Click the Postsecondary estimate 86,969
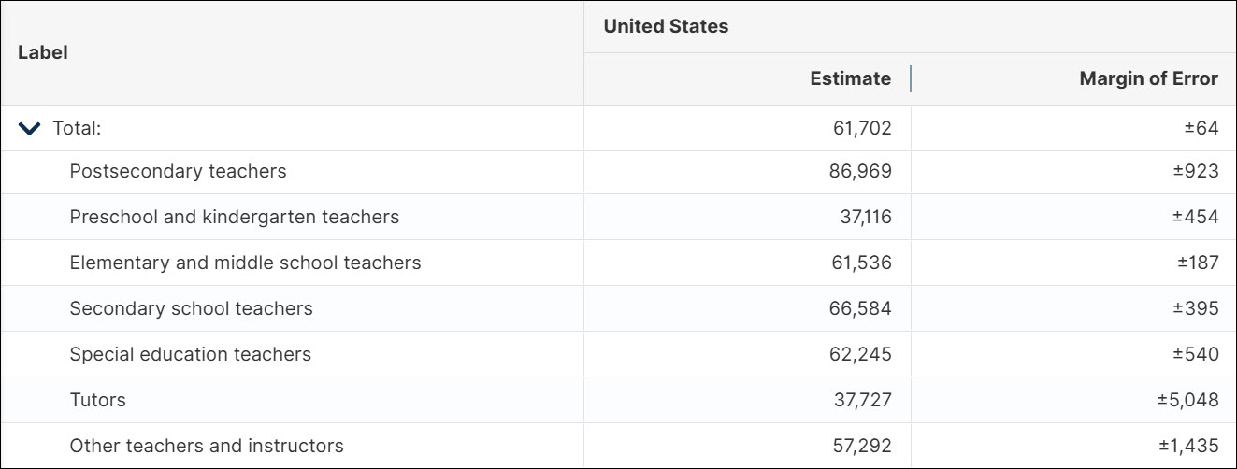The width and height of the screenshot is (1237, 469). 860,171
